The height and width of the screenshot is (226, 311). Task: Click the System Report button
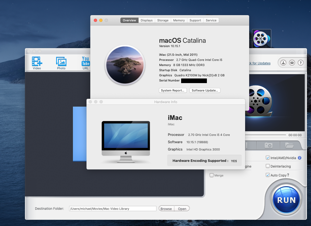pyautogui.click(x=173, y=90)
